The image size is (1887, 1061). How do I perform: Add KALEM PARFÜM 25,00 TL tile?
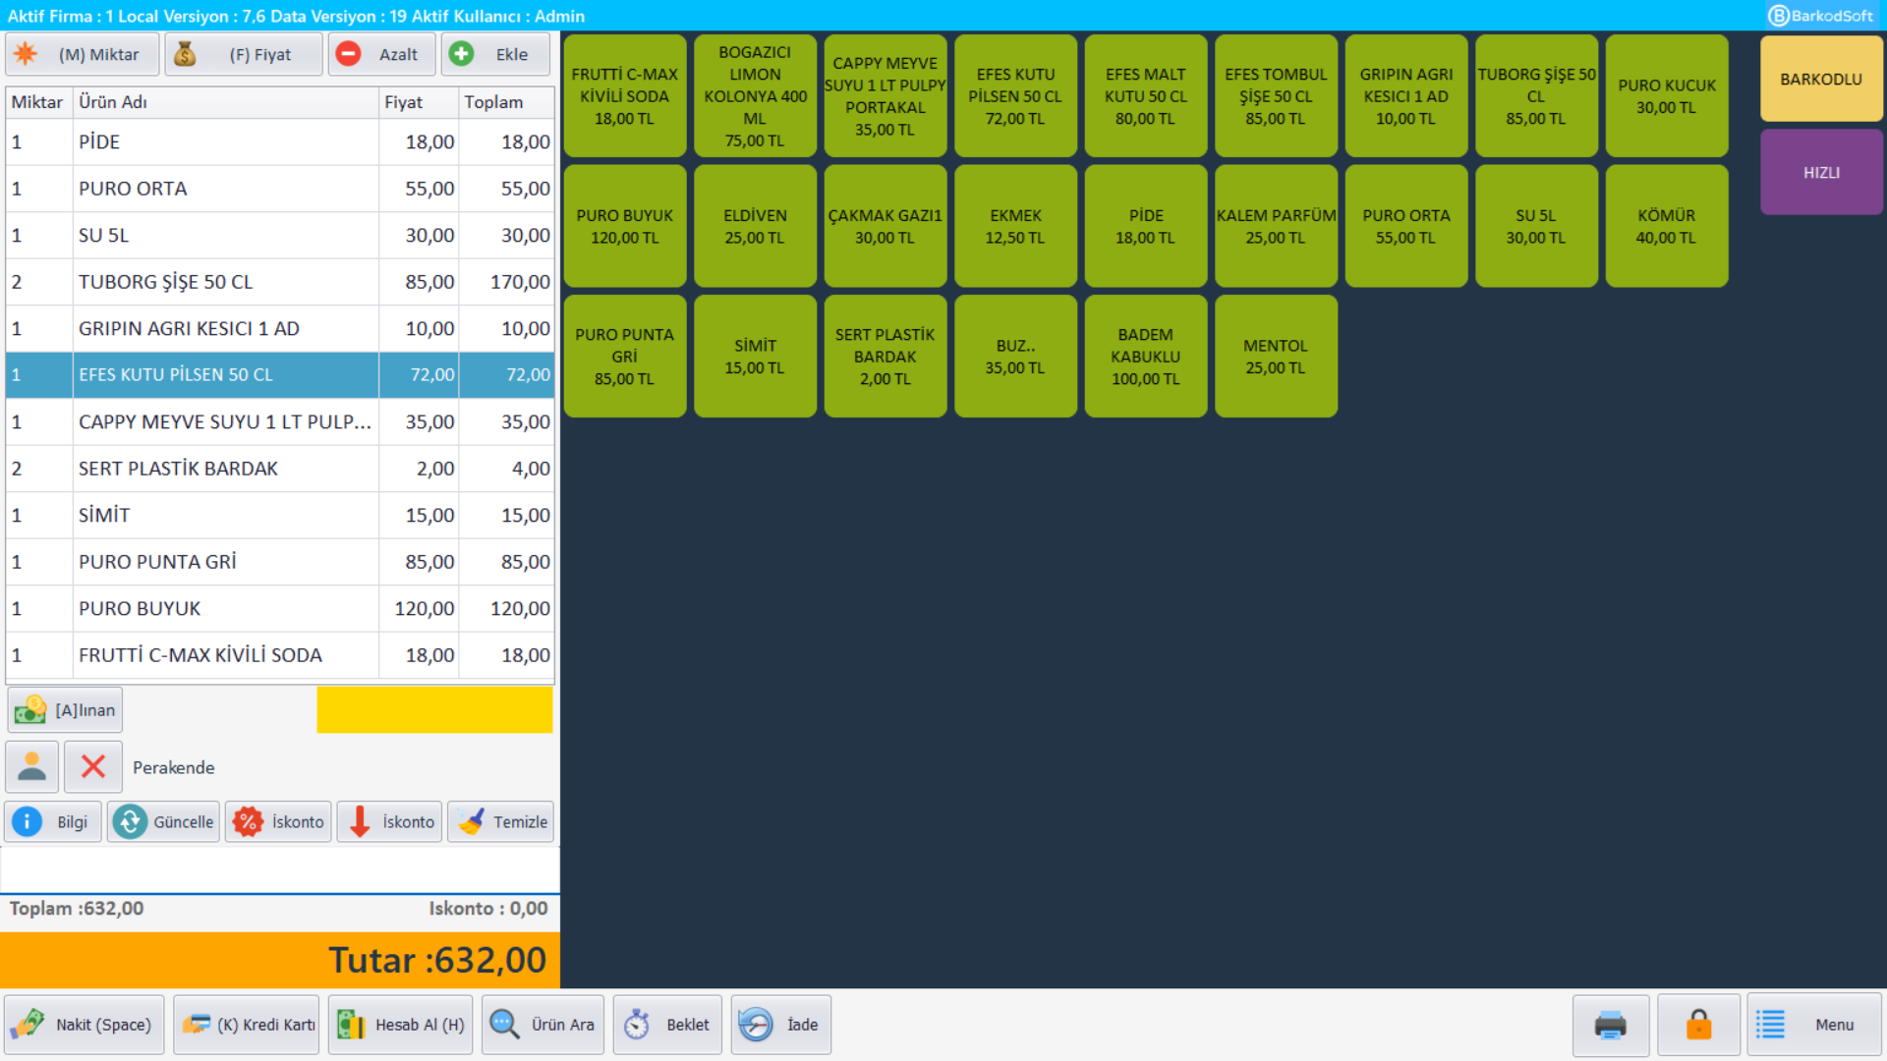tap(1276, 226)
